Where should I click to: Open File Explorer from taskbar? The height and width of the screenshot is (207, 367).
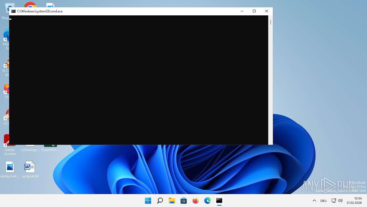point(172,201)
